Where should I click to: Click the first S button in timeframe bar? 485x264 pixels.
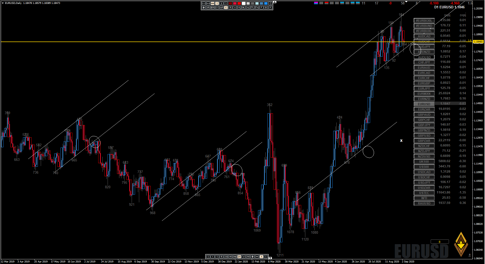click(x=208, y=257)
